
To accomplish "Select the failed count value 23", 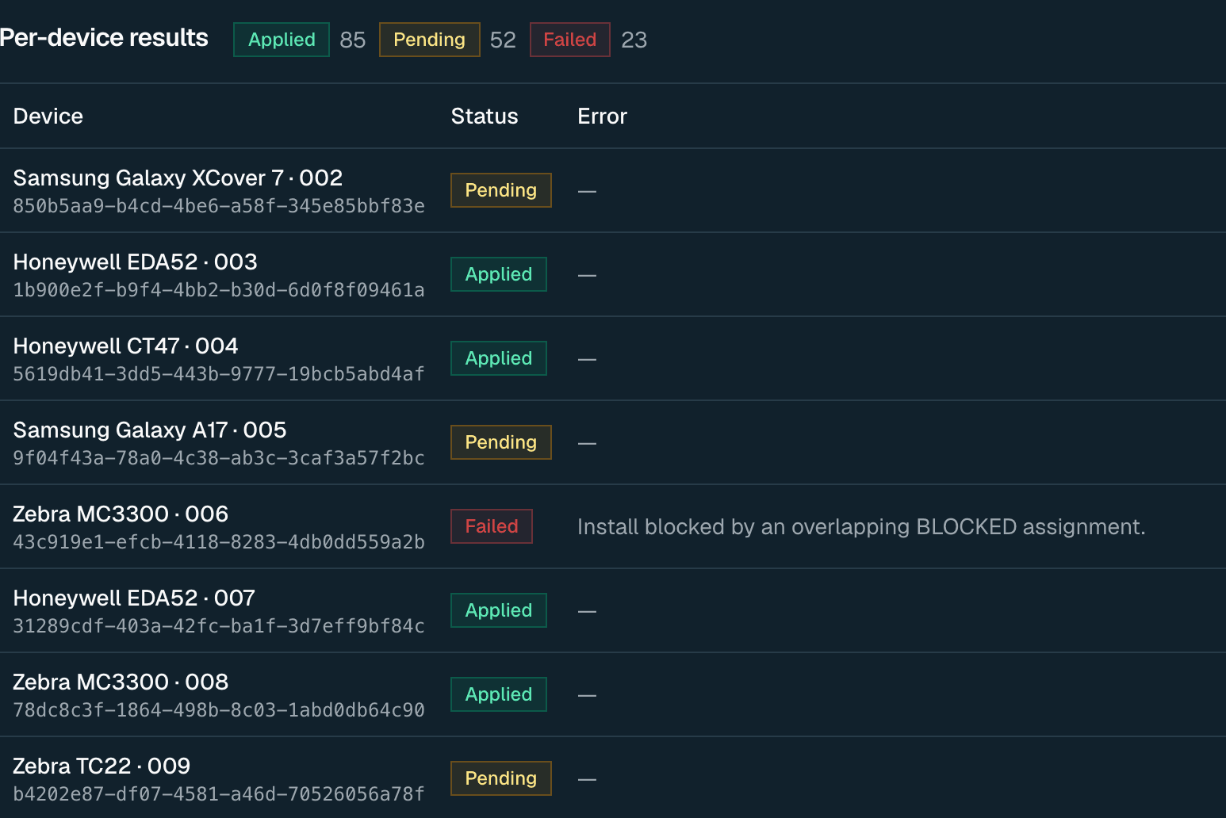I will pos(634,40).
